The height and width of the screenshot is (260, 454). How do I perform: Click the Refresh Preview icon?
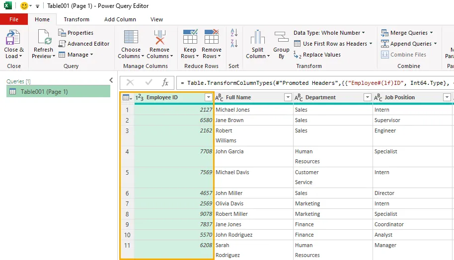[44, 37]
